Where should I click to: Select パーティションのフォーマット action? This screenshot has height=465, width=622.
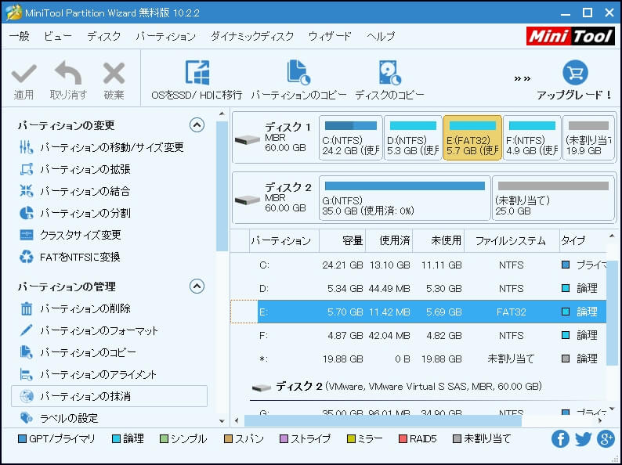pyautogui.click(x=89, y=330)
